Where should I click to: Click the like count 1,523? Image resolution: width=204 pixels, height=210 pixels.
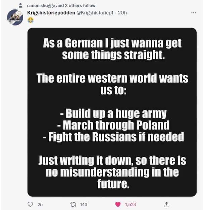click(131, 204)
